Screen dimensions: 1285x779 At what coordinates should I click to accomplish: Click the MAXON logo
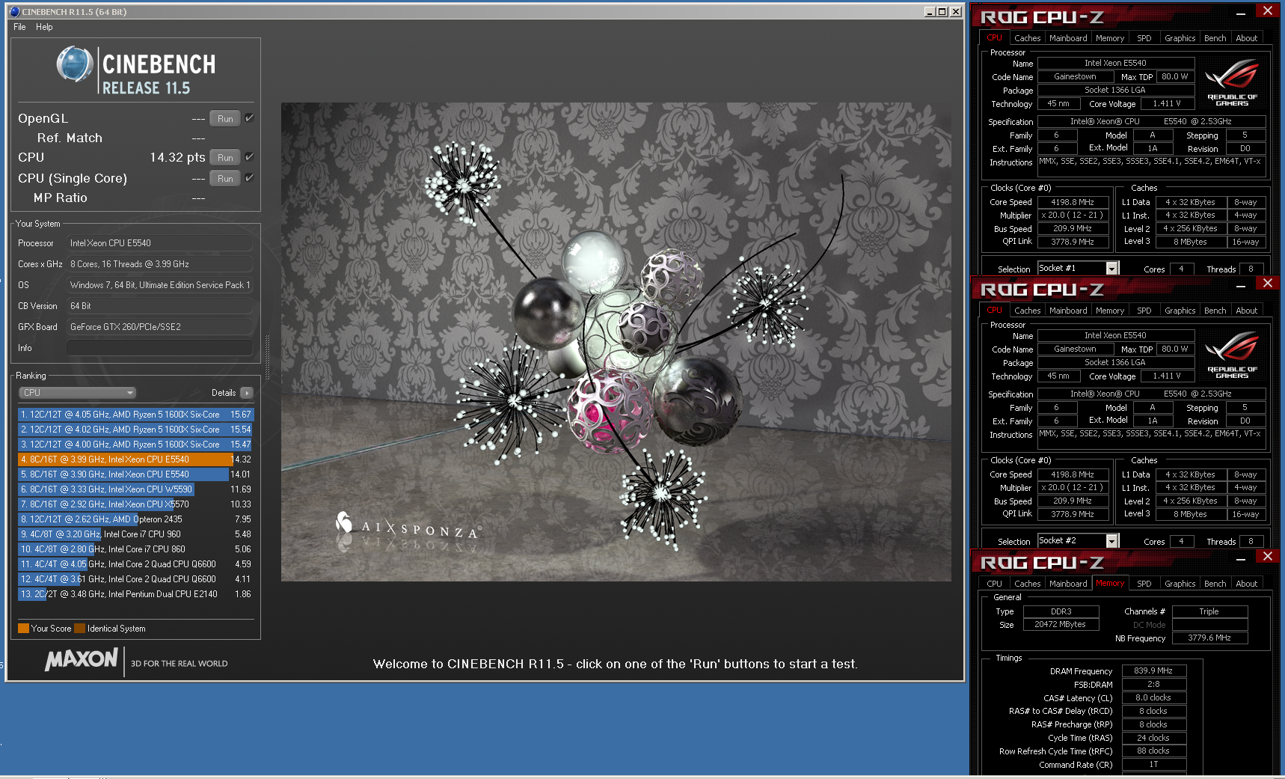click(82, 659)
